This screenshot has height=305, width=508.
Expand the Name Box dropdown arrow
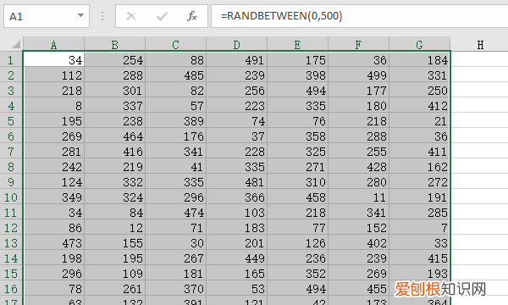[80, 15]
